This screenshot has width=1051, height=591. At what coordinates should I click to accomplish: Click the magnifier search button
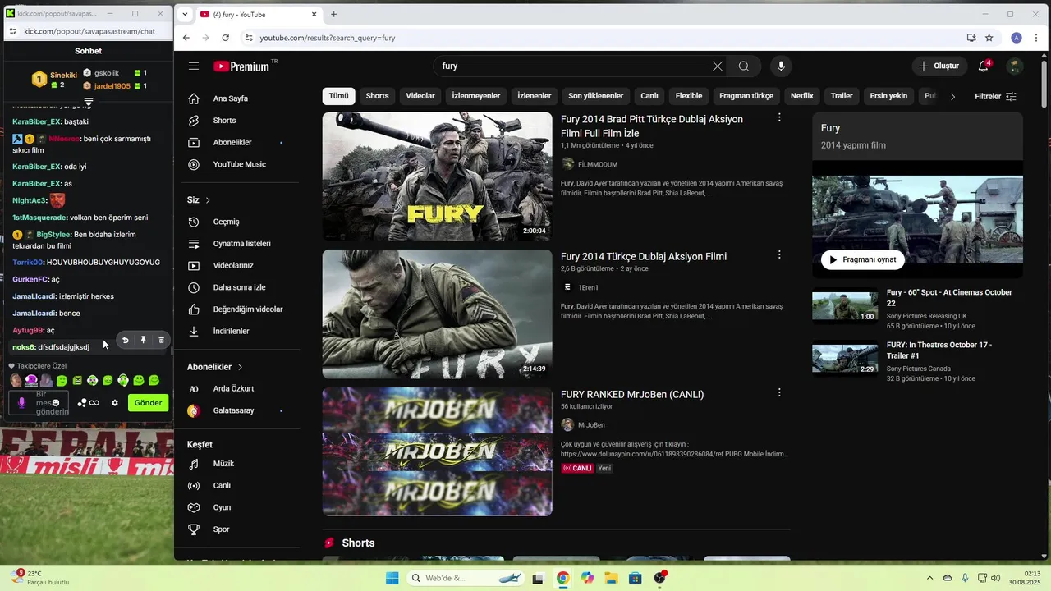(x=744, y=66)
